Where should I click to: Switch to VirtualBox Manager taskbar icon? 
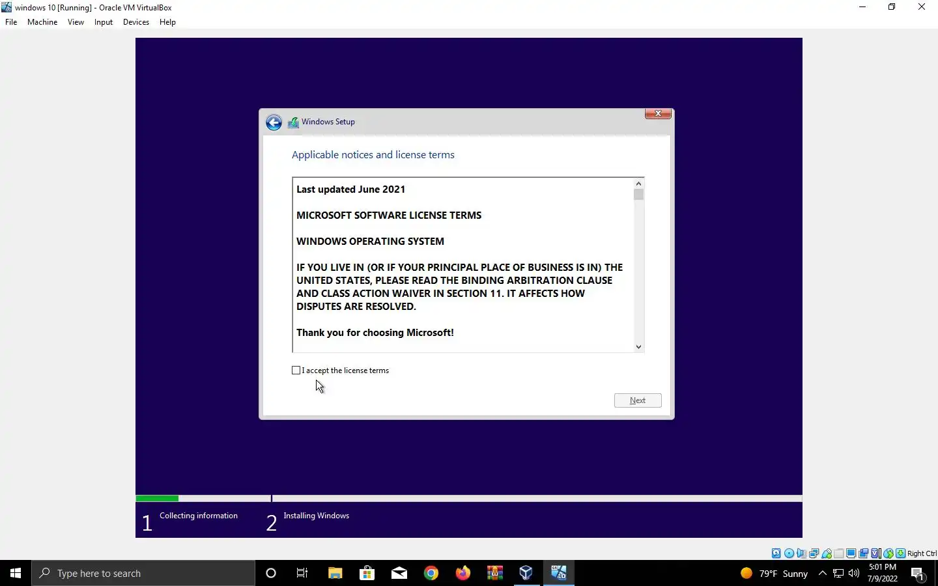526,573
